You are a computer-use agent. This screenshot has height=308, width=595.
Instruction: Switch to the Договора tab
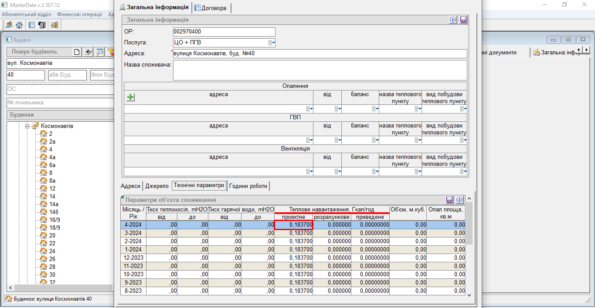[211, 8]
